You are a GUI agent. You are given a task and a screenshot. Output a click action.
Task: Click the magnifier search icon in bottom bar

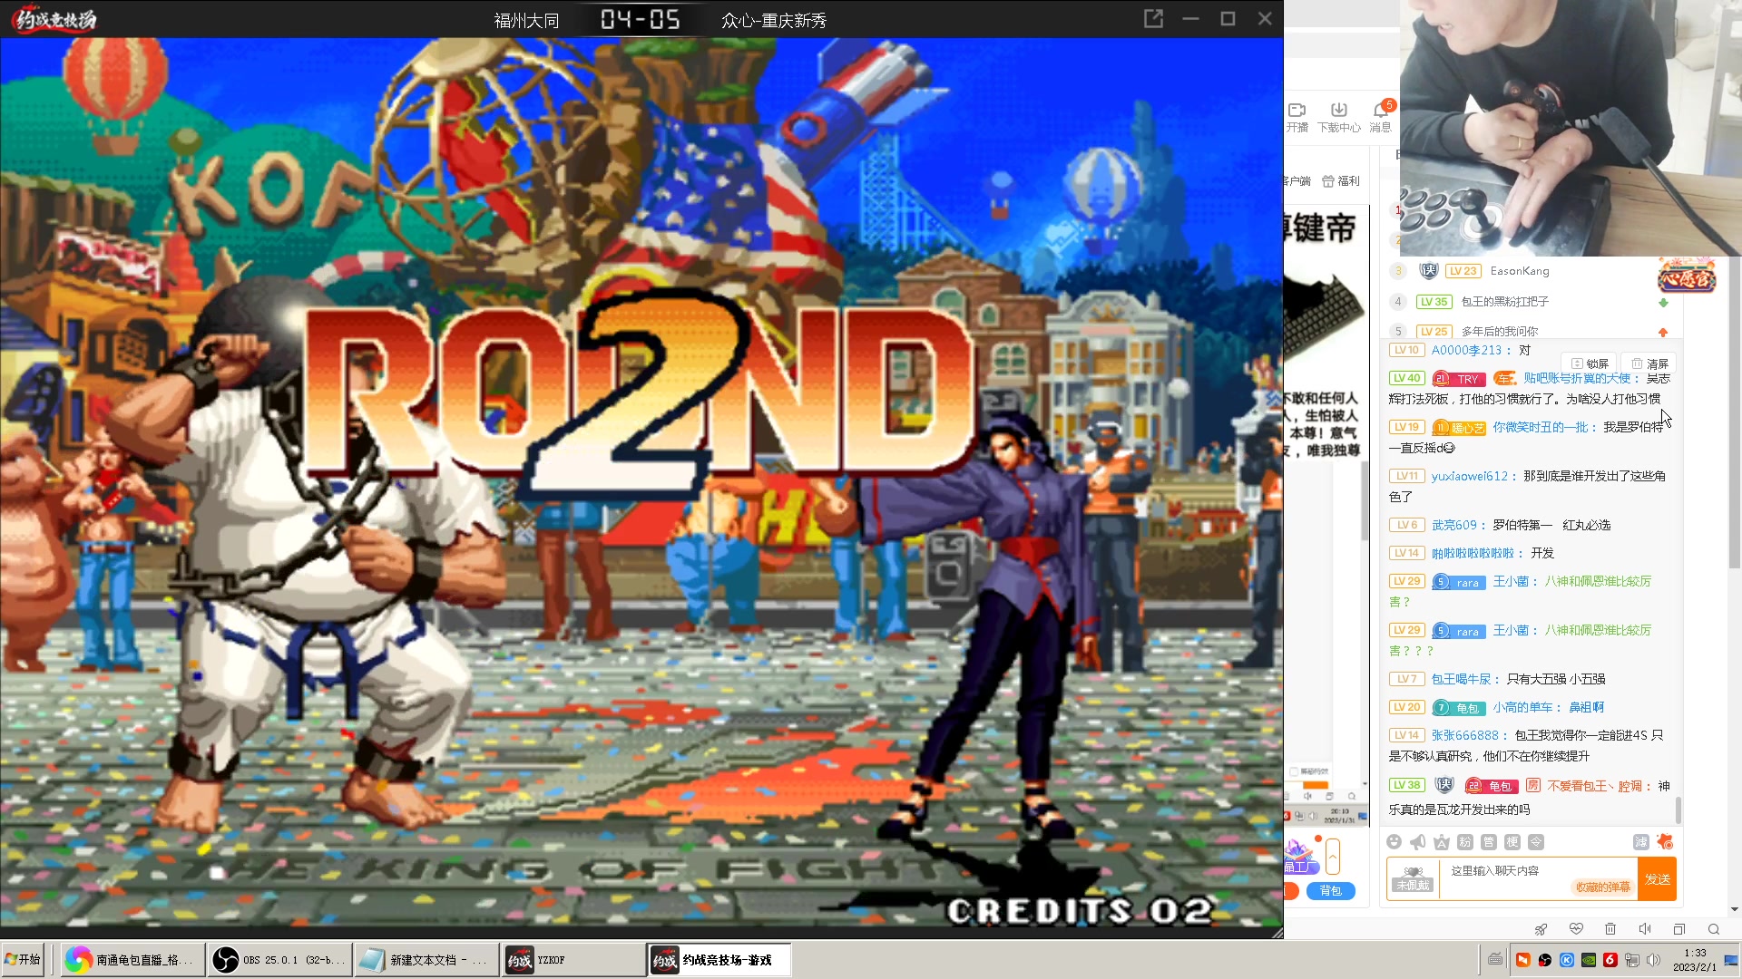point(1714,929)
